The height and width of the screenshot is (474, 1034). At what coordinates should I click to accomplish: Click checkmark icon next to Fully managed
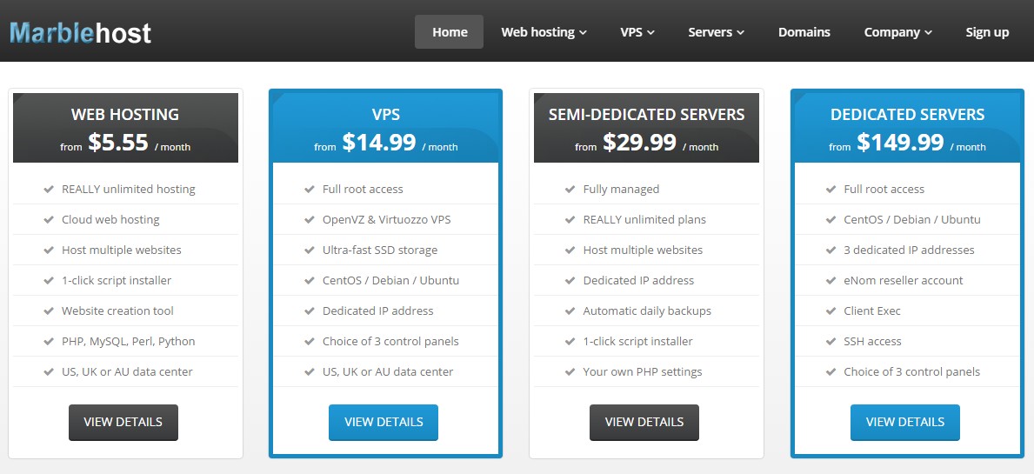tap(570, 189)
